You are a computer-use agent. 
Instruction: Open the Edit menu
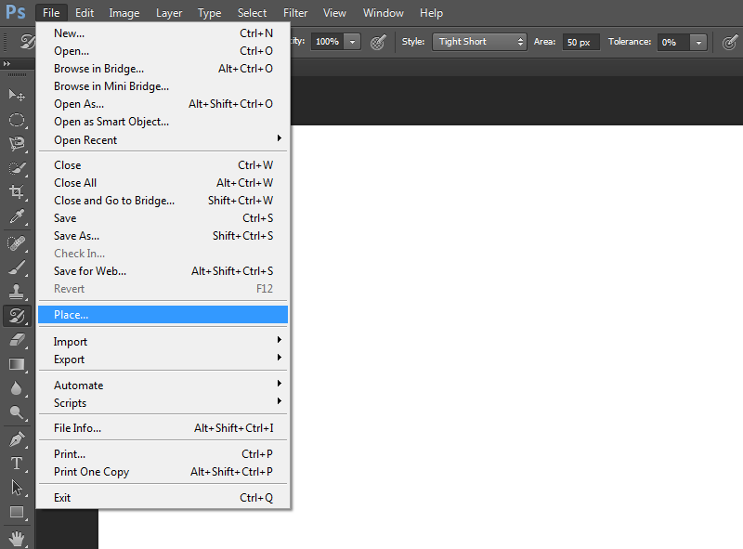[85, 13]
